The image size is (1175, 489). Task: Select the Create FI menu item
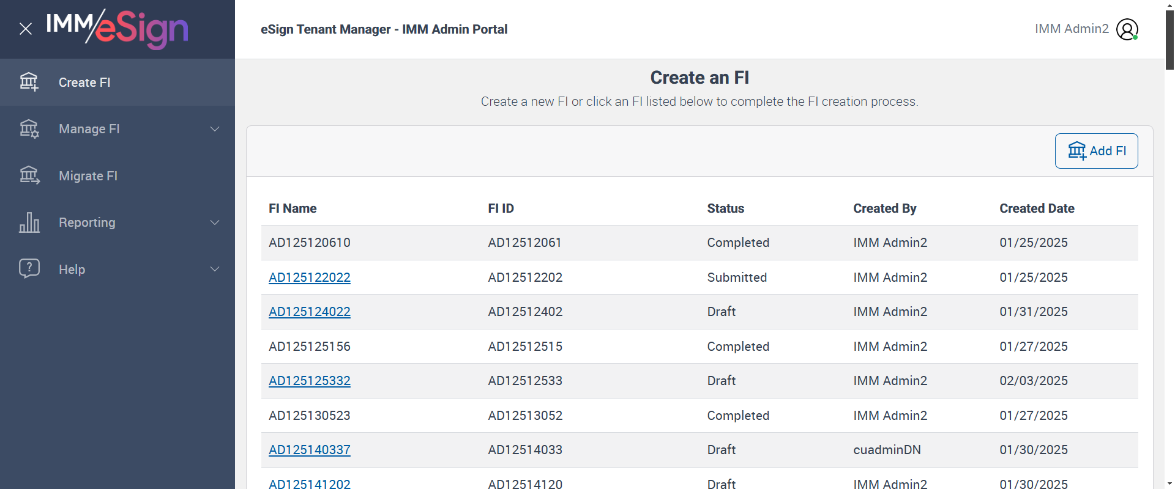[x=84, y=83]
